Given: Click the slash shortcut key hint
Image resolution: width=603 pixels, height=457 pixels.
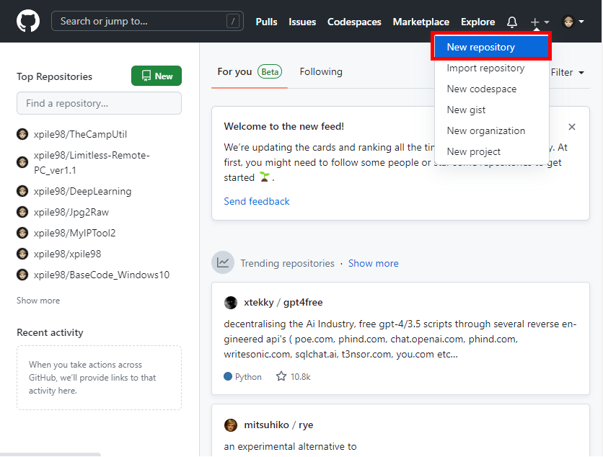Looking at the screenshot, I should tap(233, 21).
